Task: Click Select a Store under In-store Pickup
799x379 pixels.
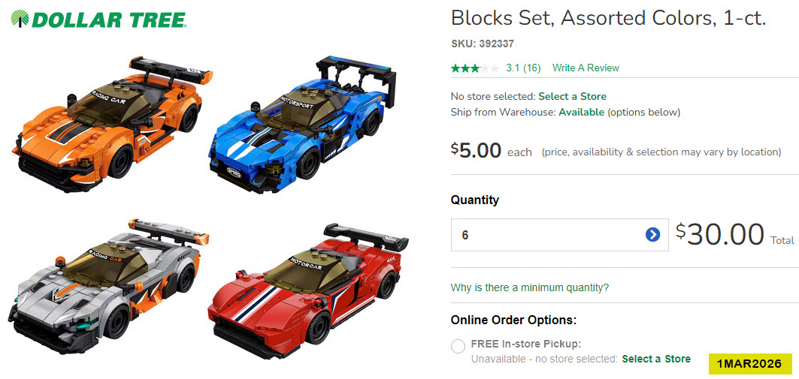Action: click(655, 359)
